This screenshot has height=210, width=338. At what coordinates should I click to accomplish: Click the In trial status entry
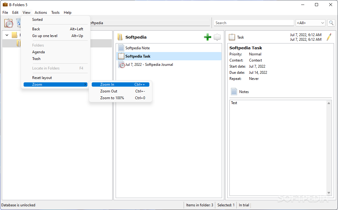pyautogui.click(x=244, y=205)
